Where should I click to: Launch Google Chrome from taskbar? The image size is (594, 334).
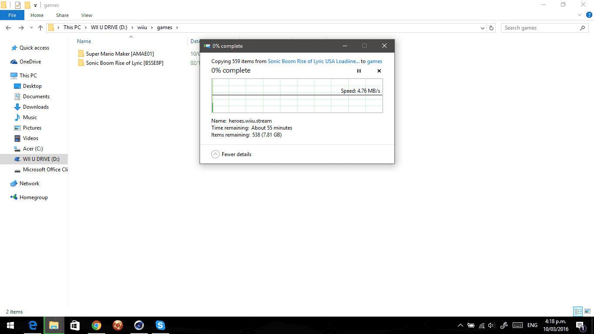pyautogui.click(x=96, y=325)
